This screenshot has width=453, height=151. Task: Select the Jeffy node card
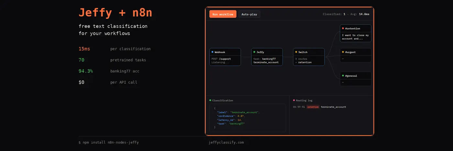267,57
